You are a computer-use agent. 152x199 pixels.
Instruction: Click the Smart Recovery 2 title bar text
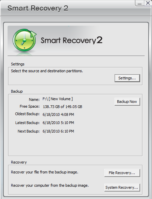click(38, 8)
